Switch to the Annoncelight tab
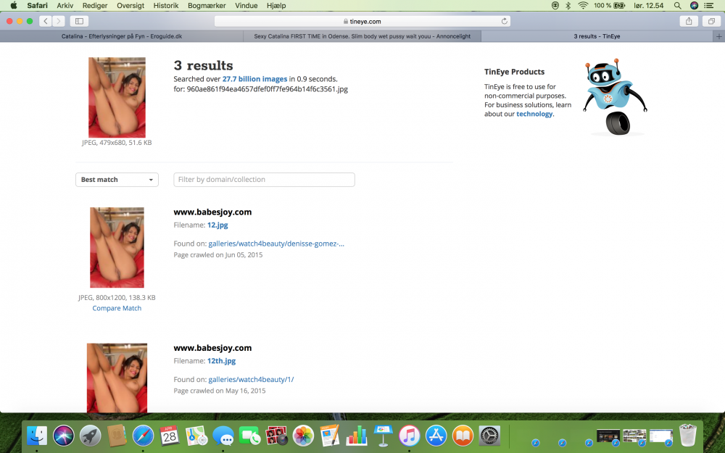 pos(362,36)
